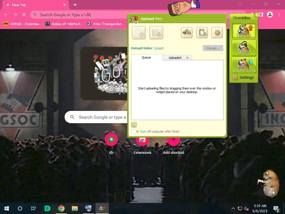The image size is (285, 214).
Task: Open the notification center
Action: (x=276, y=209)
